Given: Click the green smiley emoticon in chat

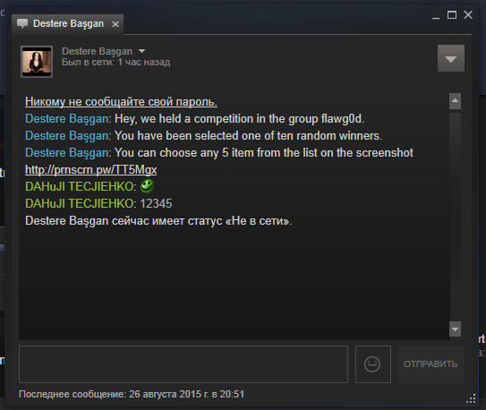Looking at the screenshot, I should tap(147, 186).
